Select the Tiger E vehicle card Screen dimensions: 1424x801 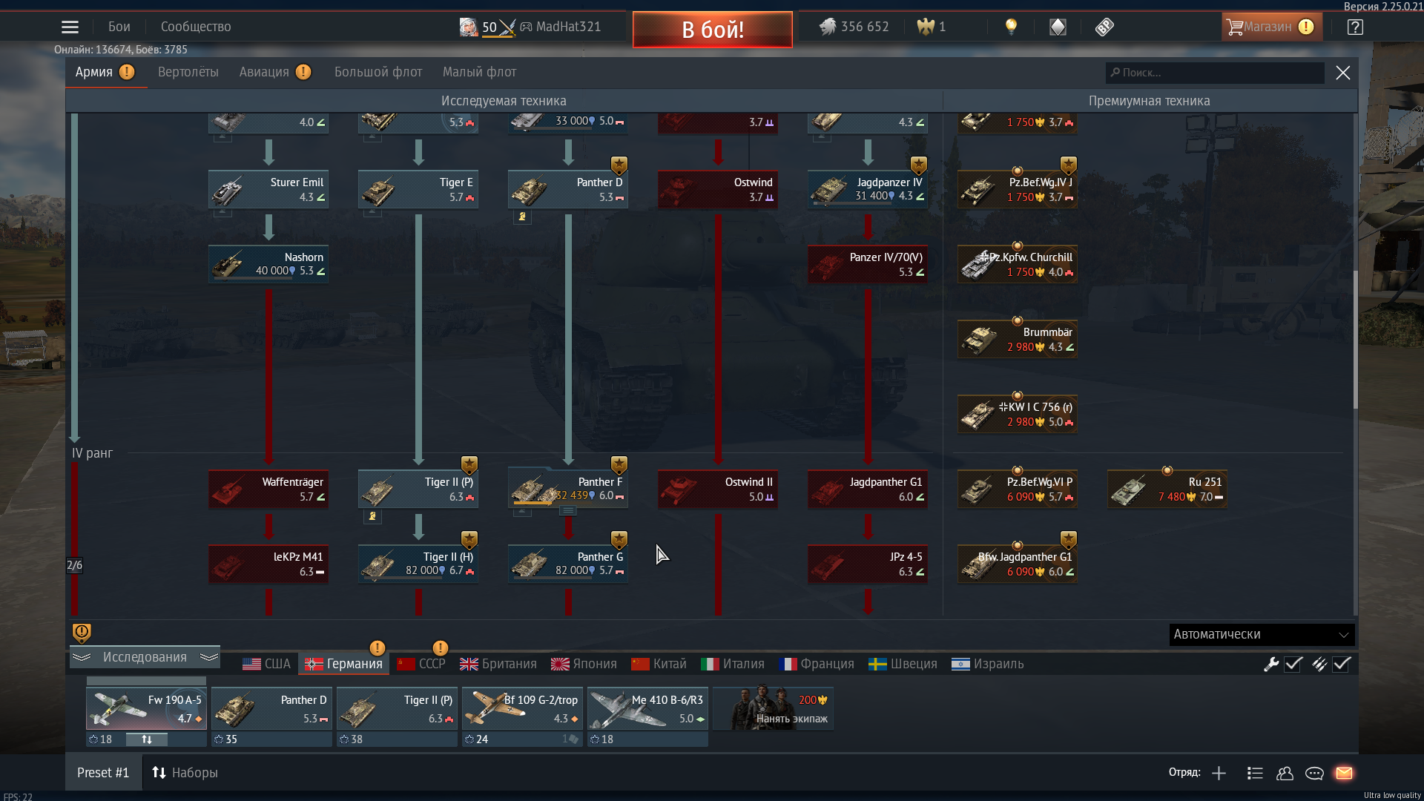click(418, 189)
